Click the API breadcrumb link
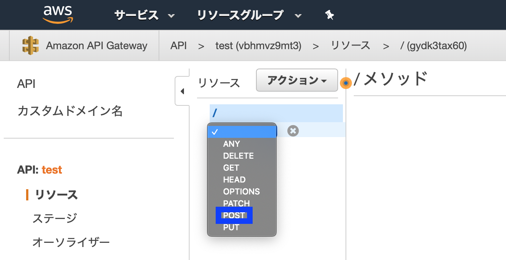Viewport: 506px width, 260px height. (x=178, y=46)
